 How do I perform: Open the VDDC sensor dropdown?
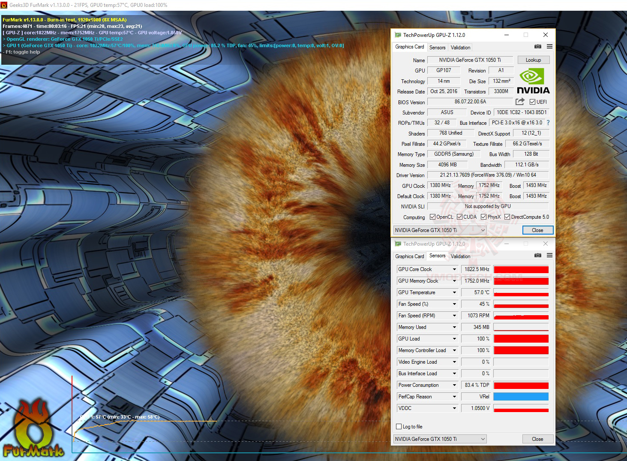click(x=454, y=408)
